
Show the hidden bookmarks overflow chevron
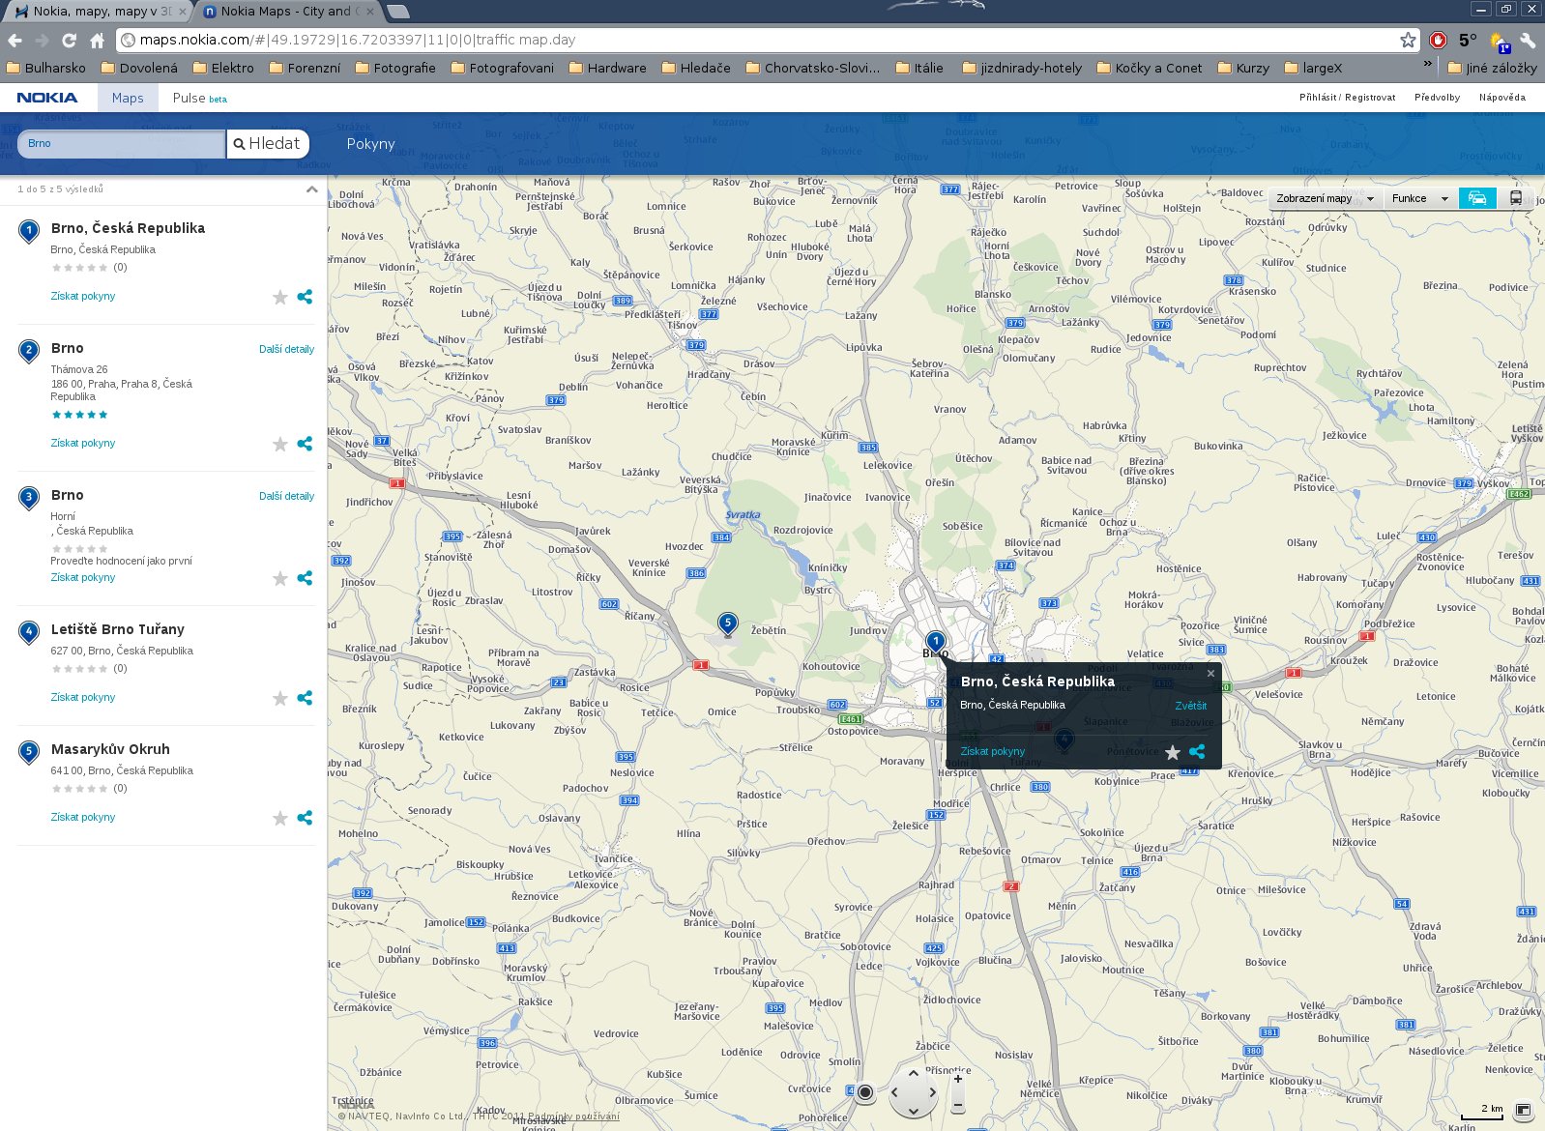(1427, 64)
